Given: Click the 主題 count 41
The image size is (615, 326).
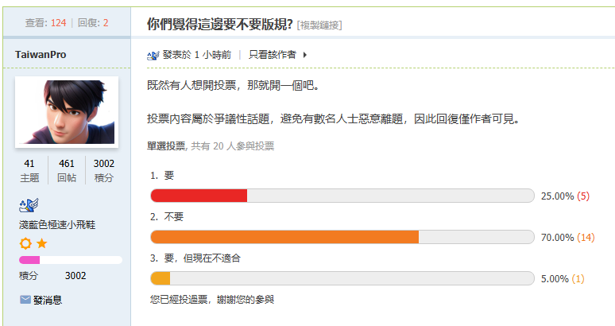Looking at the screenshot, I should [29, 164].
